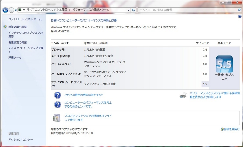
Task: Go back with the blue Back arrow
Action: (5, 10)
